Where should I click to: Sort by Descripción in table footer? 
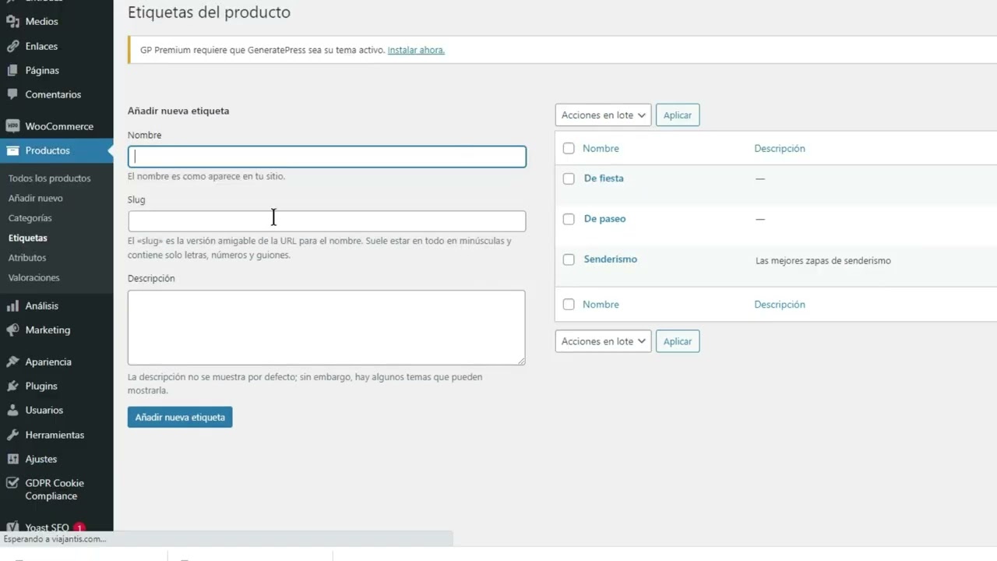pyautogui.click(x=780, y=305)
